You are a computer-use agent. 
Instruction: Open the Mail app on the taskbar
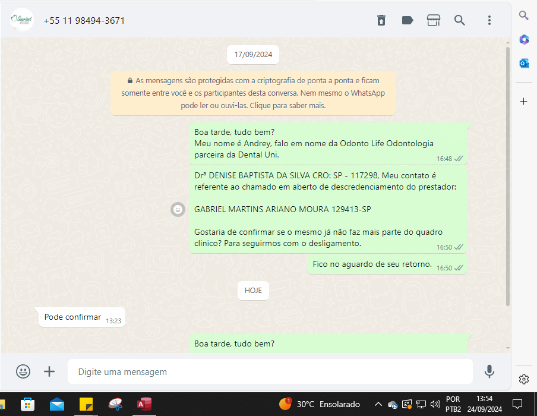57,404
